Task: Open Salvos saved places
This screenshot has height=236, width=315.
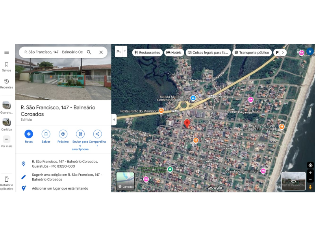Action: 6,67
